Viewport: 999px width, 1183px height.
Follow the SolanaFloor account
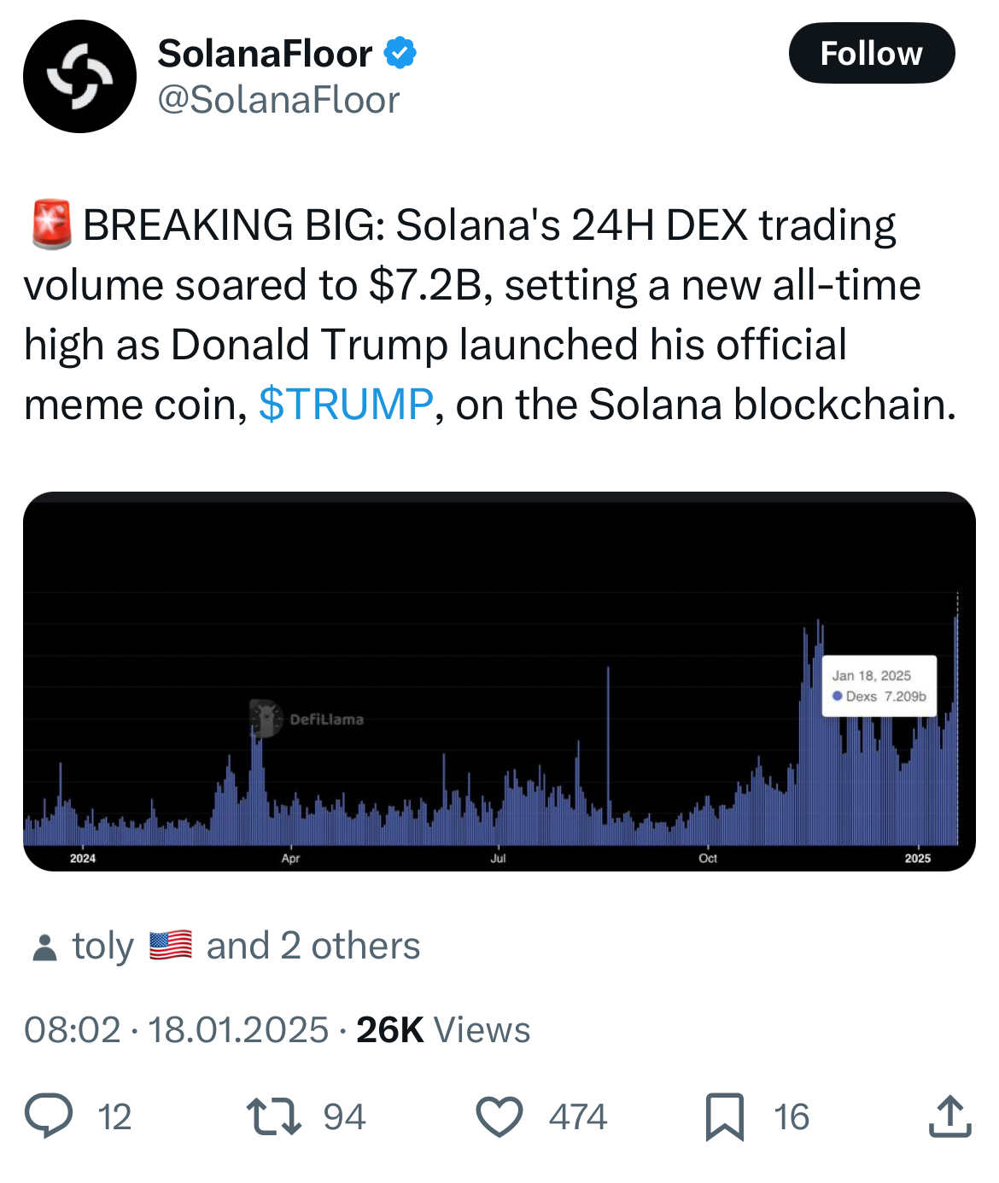[871, 53]
